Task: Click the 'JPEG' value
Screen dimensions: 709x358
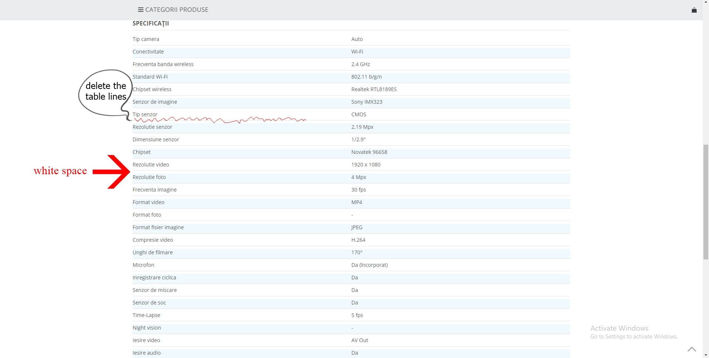Action: [357, 227]
